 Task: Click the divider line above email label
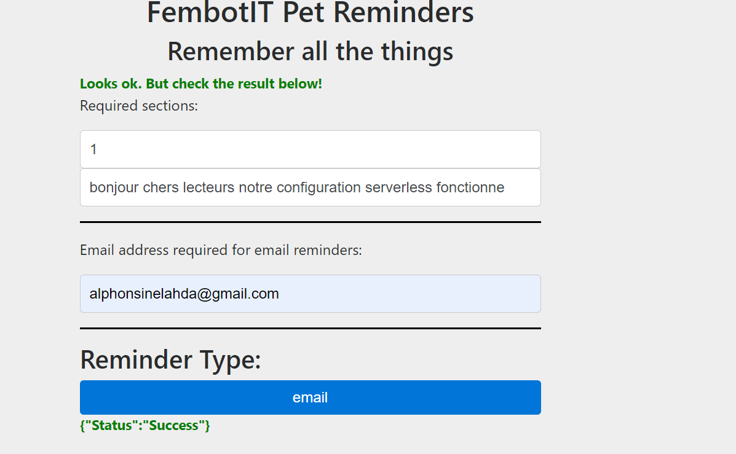(310, 222)
